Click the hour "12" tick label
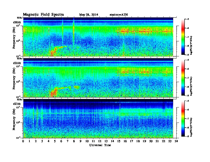This screenshot has height=162, width=210. (x=100, y=141)
